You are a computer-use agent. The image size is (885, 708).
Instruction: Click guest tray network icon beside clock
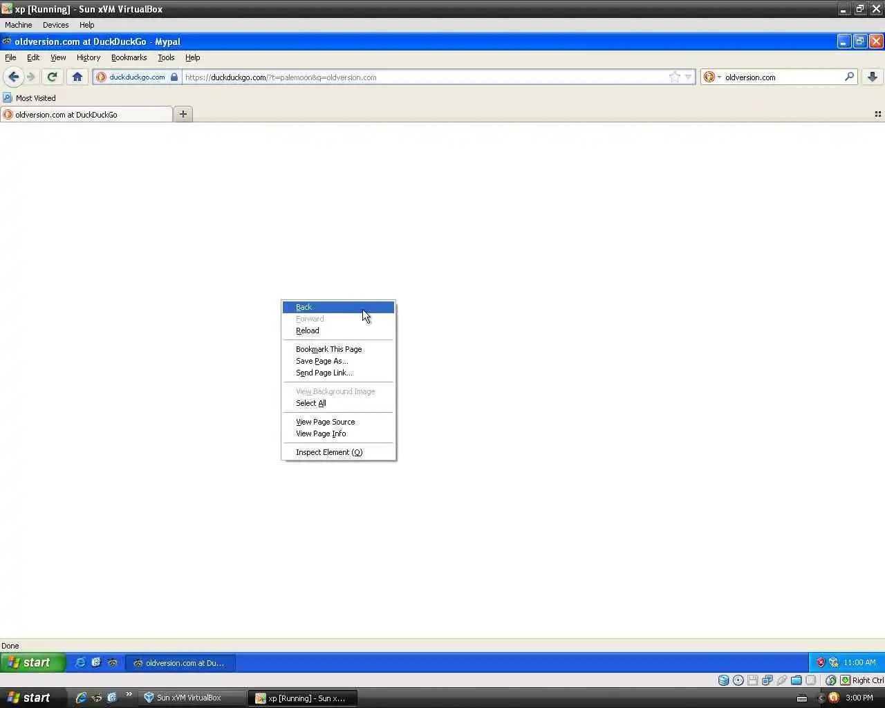(833, 662)
